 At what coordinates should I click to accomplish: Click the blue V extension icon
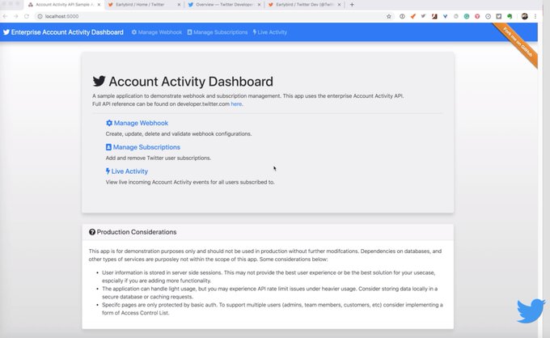445,16
